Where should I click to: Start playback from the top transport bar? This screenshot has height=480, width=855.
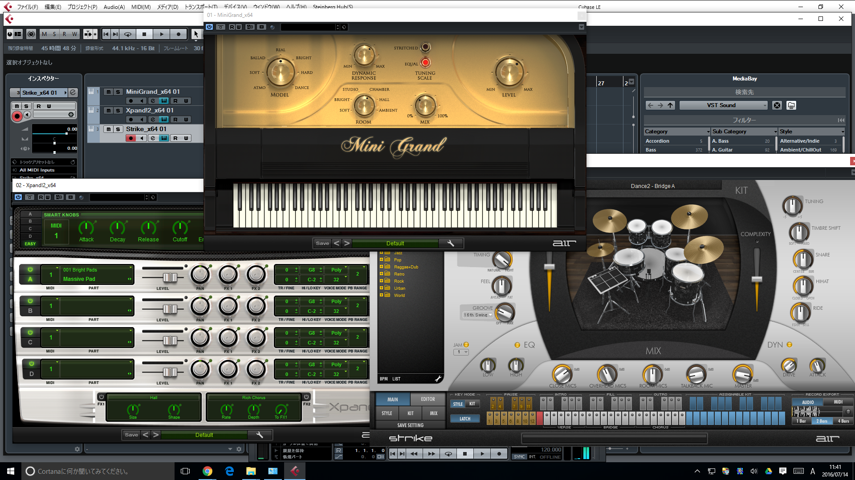[x=162, y=34]
